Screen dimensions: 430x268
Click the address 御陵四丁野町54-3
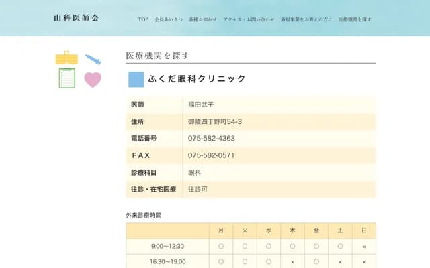215,121
